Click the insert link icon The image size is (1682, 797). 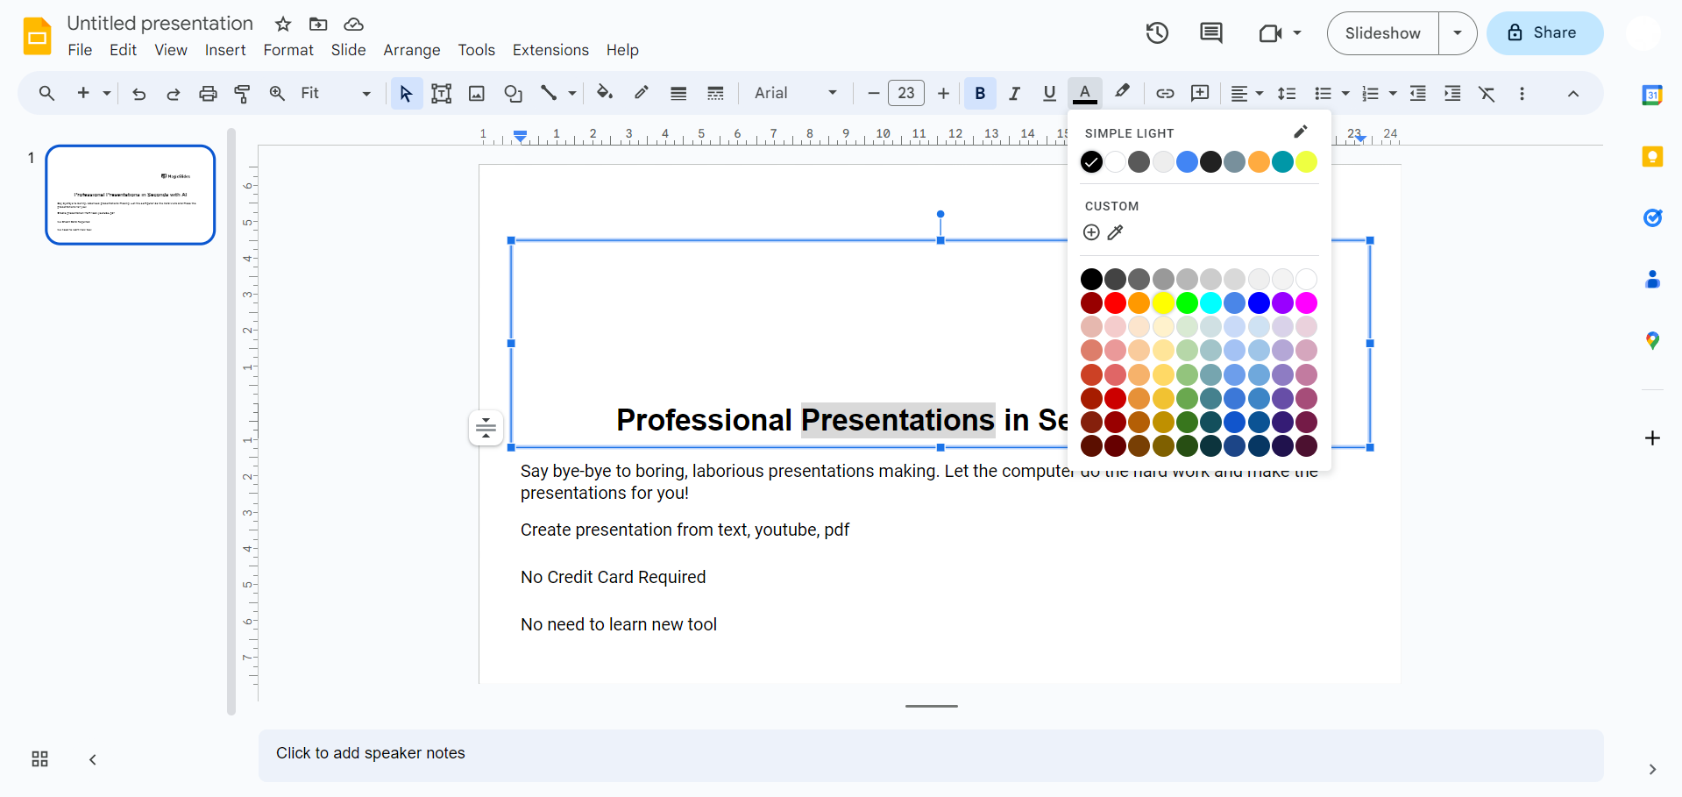coord(1165,94)
